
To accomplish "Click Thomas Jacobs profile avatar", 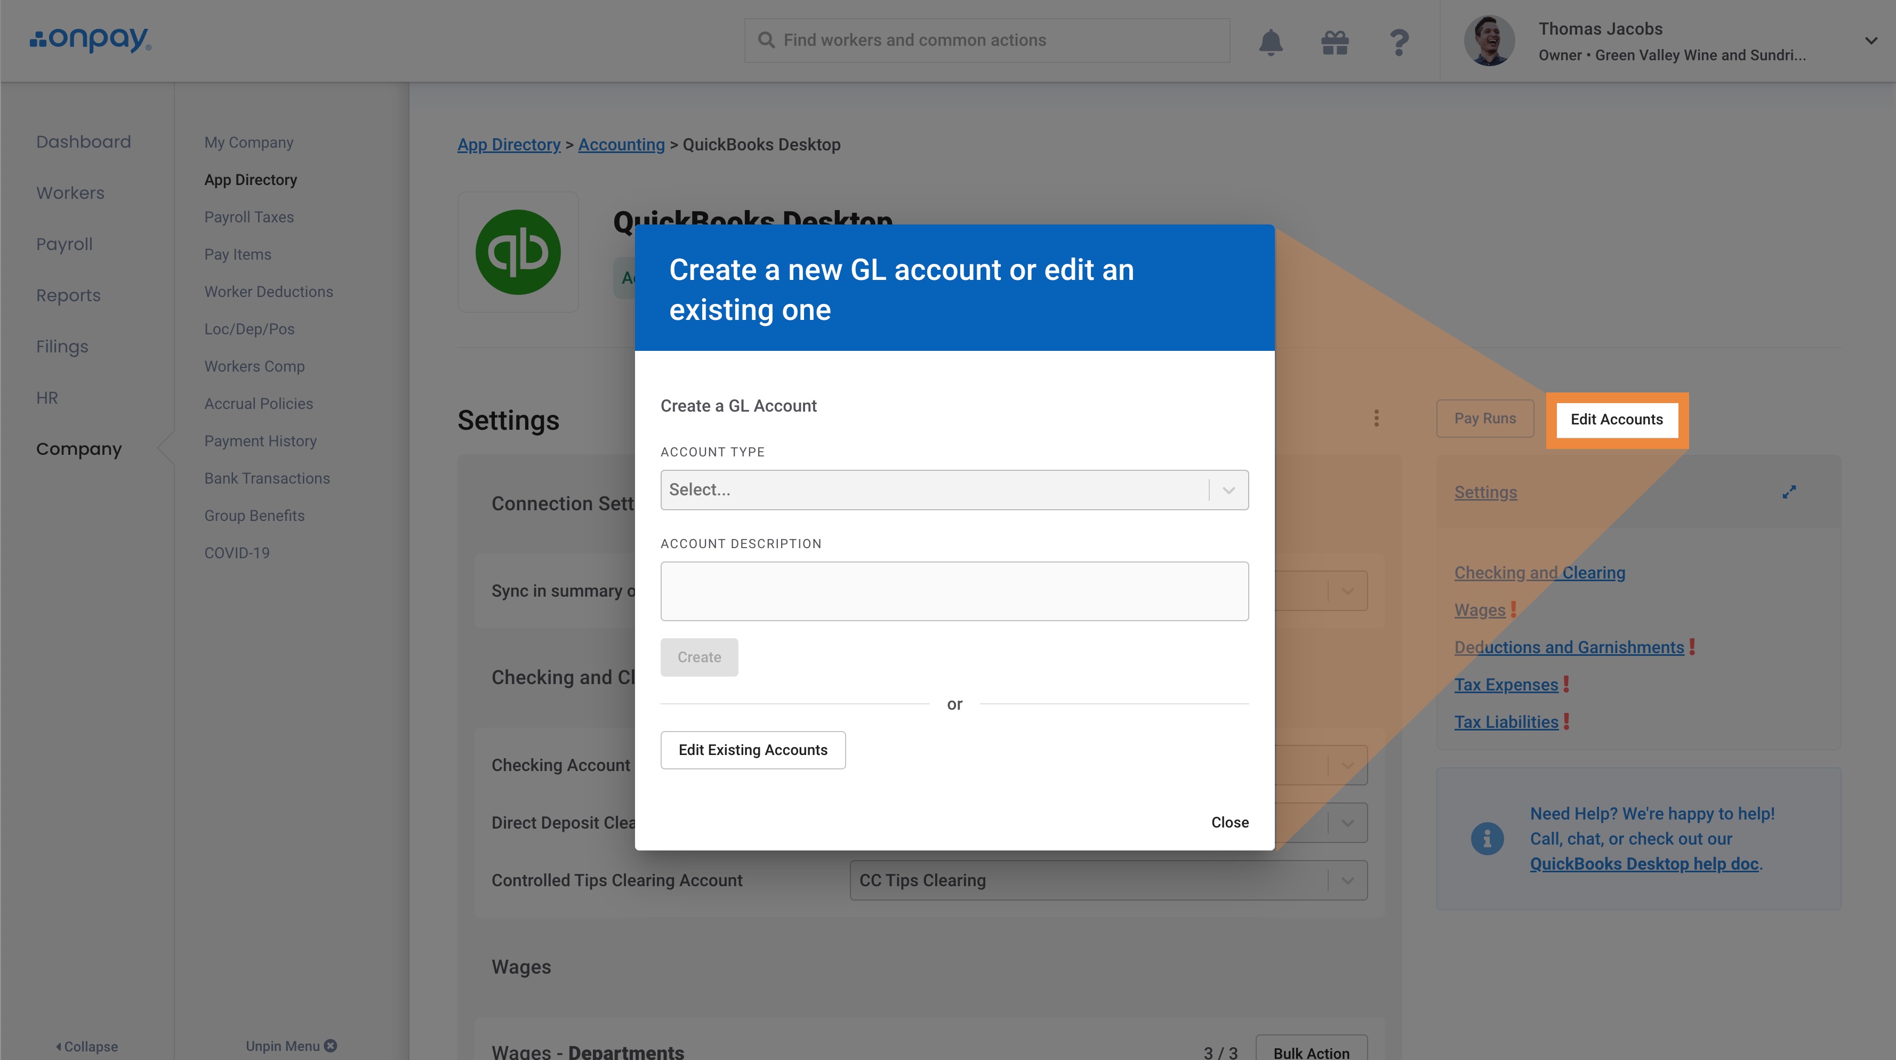I will coord(1489,41).
